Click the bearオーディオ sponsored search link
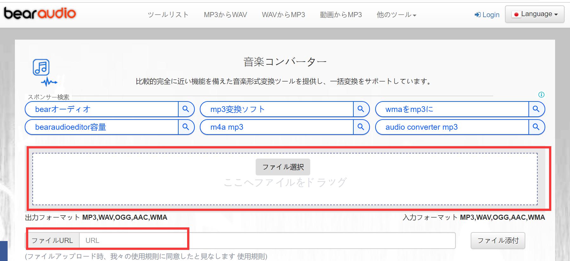The height and width of the screenshot is (261, 570). [x=102, y=109]
